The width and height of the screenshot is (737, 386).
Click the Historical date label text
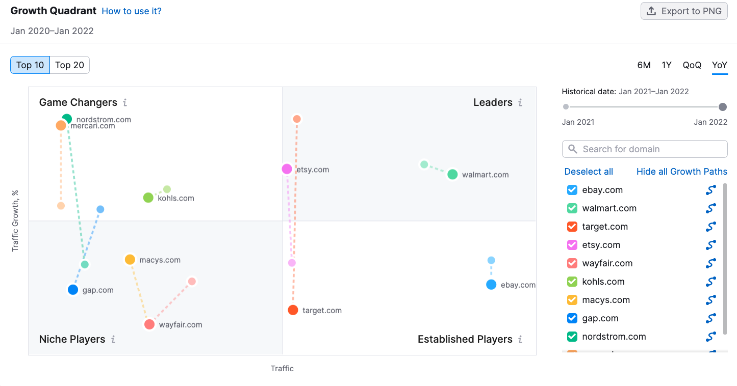(589, 92)
